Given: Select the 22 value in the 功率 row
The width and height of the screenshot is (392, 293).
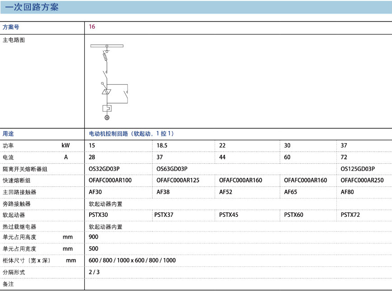Looking at the screenshot, I should click(222, 146).
